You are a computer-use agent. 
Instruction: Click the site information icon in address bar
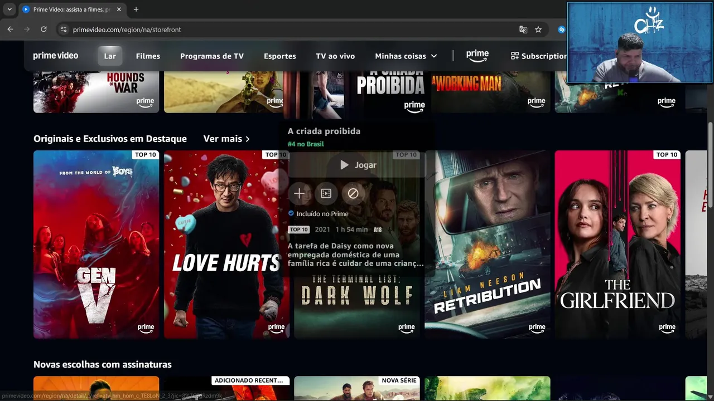coord(64,30)
